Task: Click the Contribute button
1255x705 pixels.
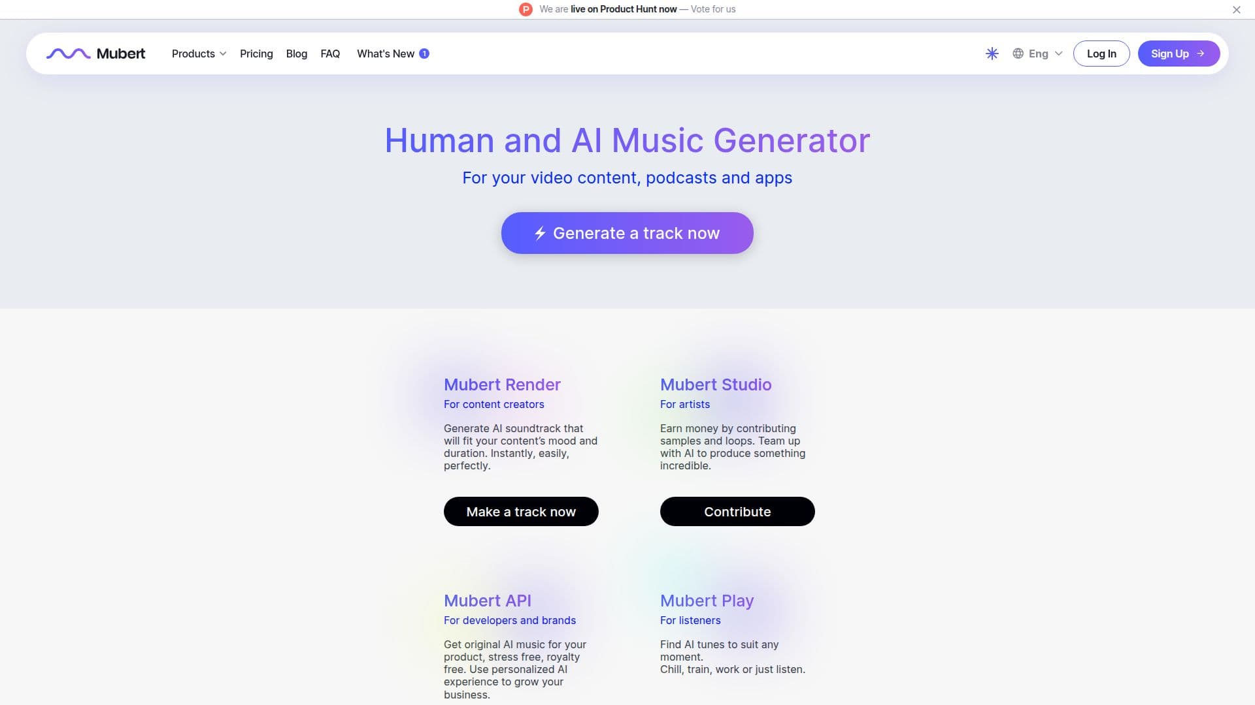Action: tap(737, 512)
